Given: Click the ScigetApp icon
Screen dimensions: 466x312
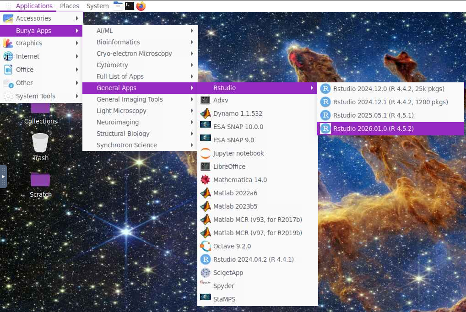Looking at the screenshot, I should 206,273.
